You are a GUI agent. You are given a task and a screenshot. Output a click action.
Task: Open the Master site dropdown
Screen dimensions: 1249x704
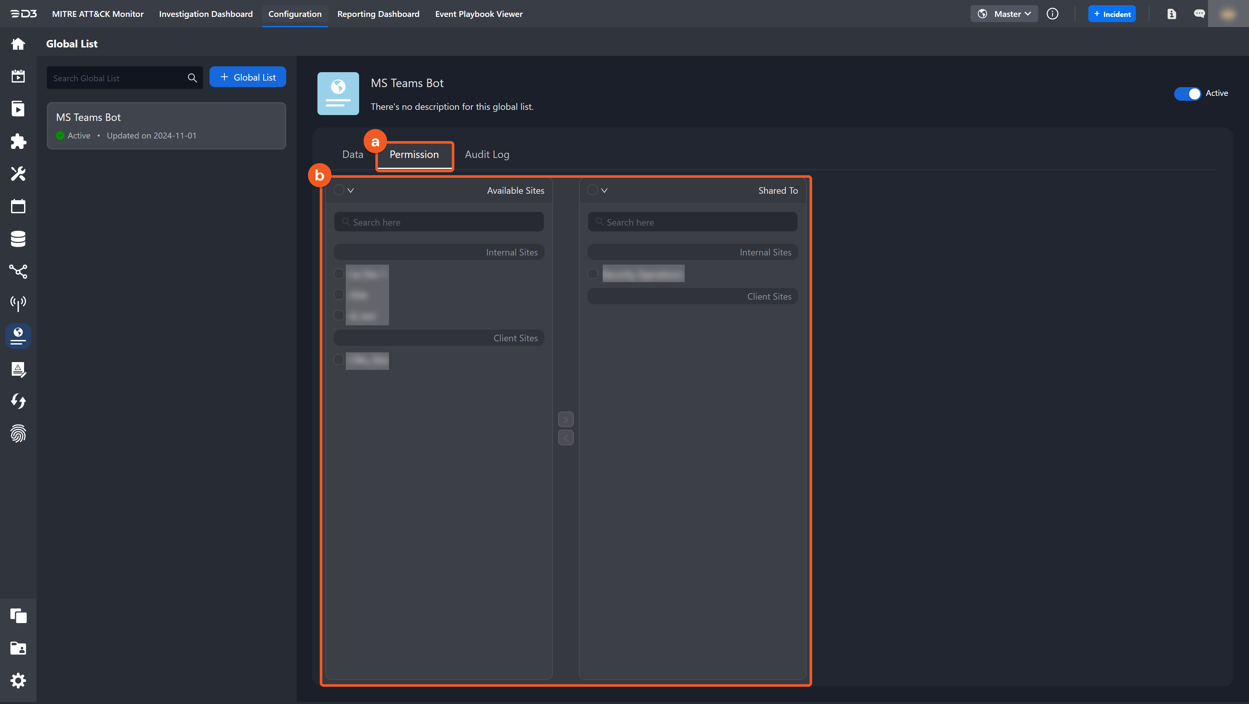1004,14
